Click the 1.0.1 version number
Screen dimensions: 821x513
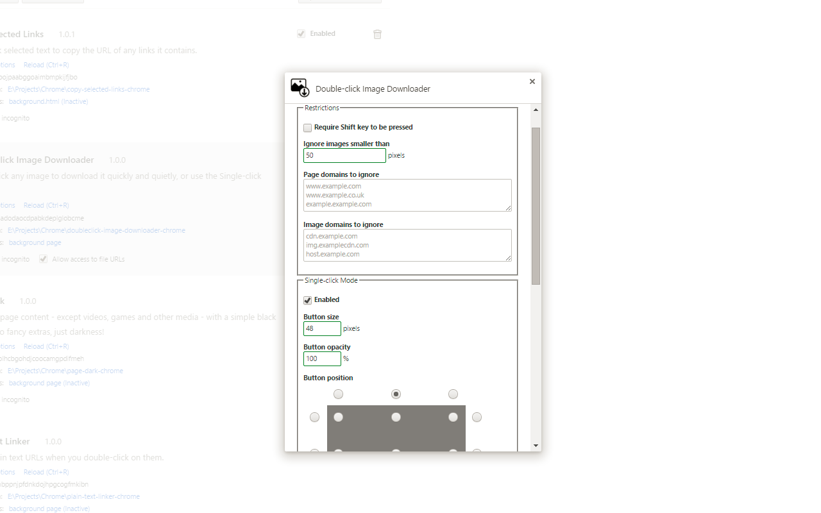coord(67,34)
